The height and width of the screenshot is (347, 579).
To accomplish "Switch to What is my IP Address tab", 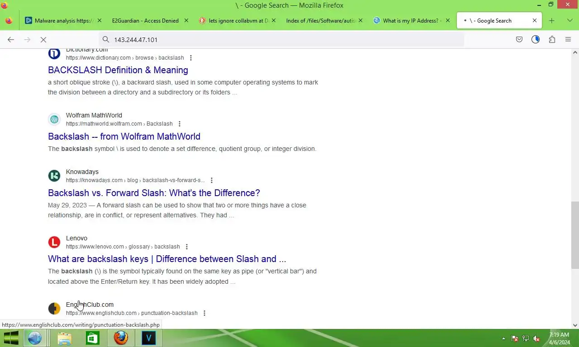I will click(412, 21).
